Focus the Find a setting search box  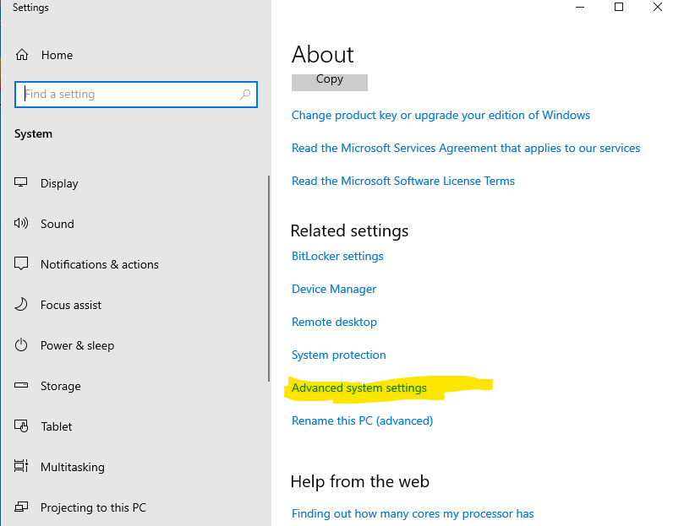(136, 95)
